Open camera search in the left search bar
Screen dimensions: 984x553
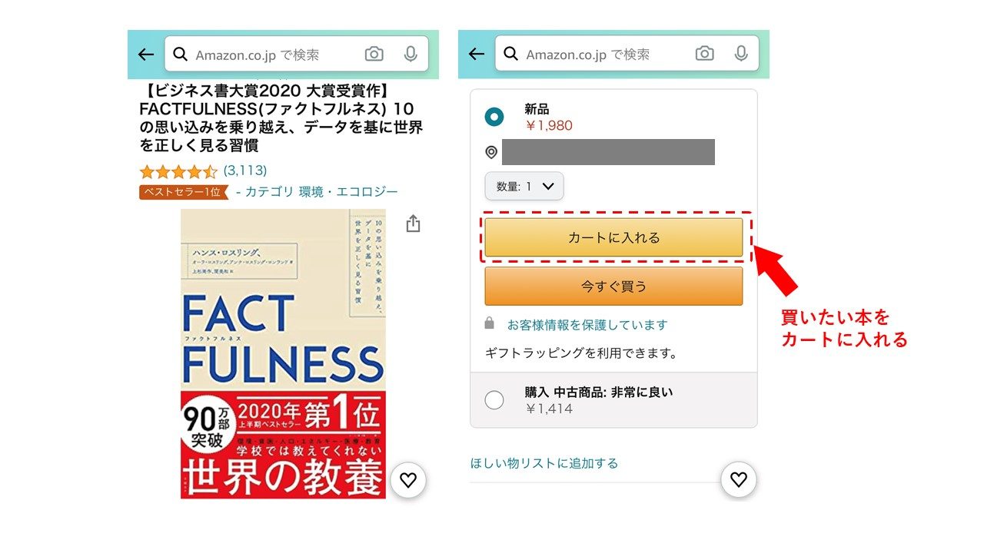coord(374,54)
